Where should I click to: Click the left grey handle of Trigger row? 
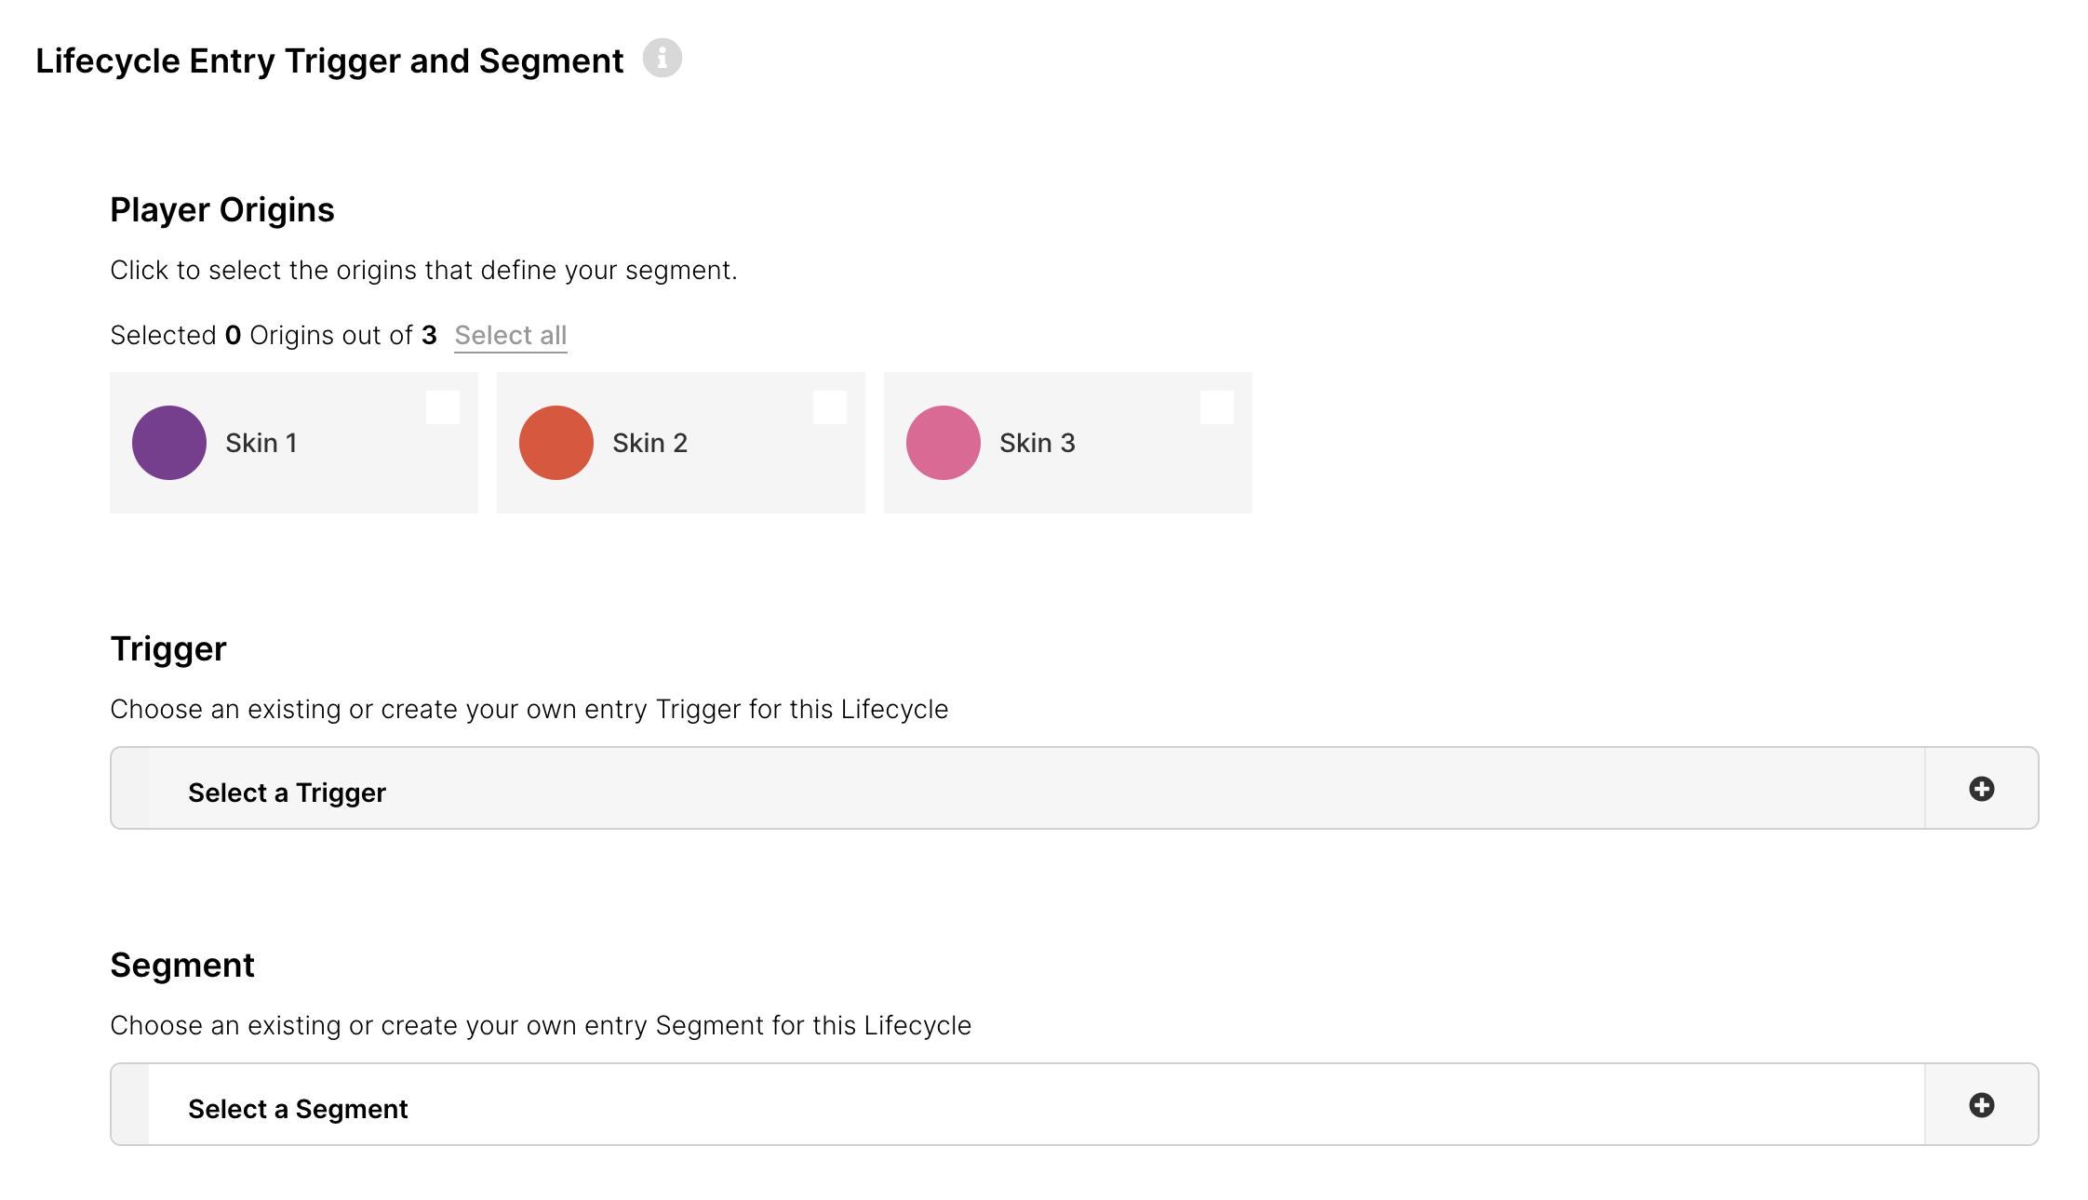click(130, 789)
